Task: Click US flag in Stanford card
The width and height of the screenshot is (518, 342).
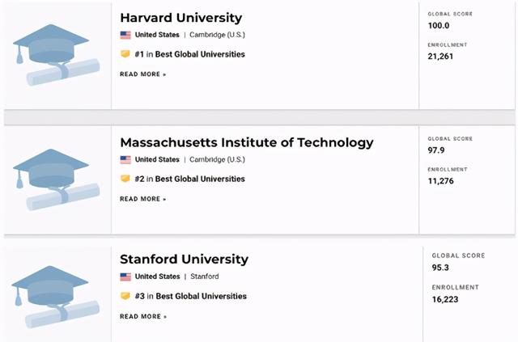Action: coord(125,277)
